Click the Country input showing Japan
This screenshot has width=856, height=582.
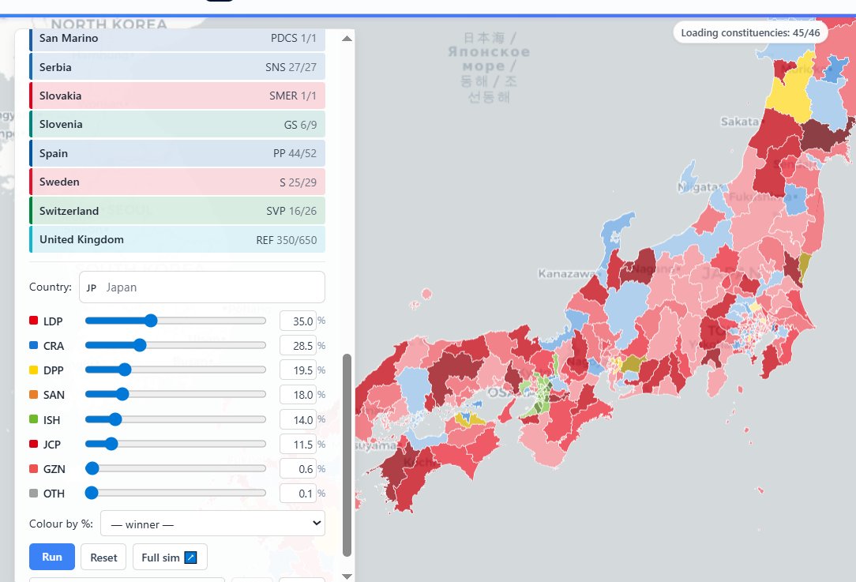pos(202,287)
